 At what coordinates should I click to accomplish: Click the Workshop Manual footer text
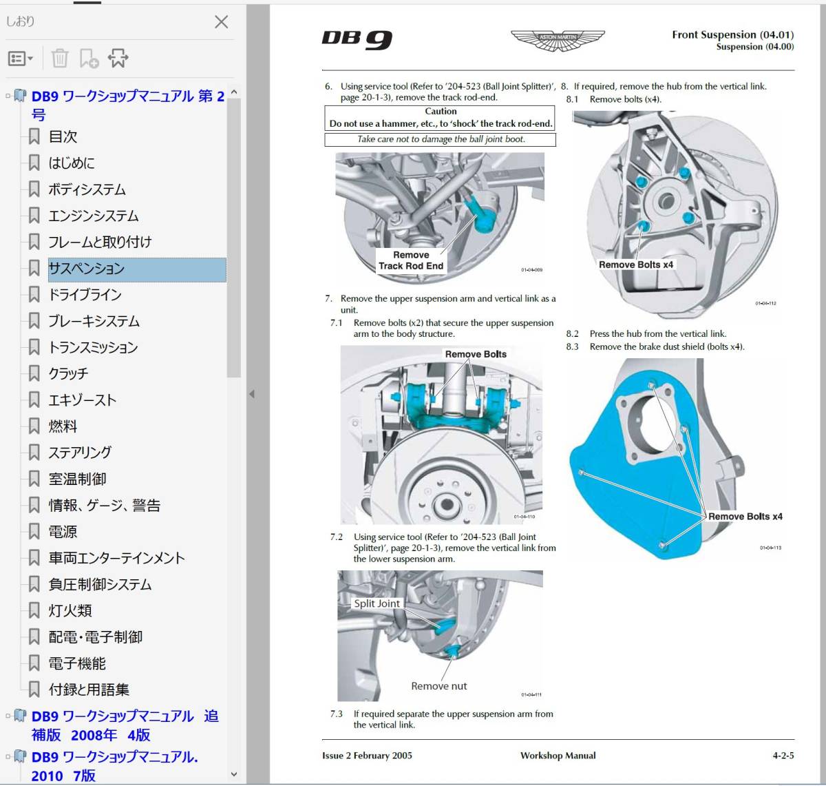tap(558, 756)
